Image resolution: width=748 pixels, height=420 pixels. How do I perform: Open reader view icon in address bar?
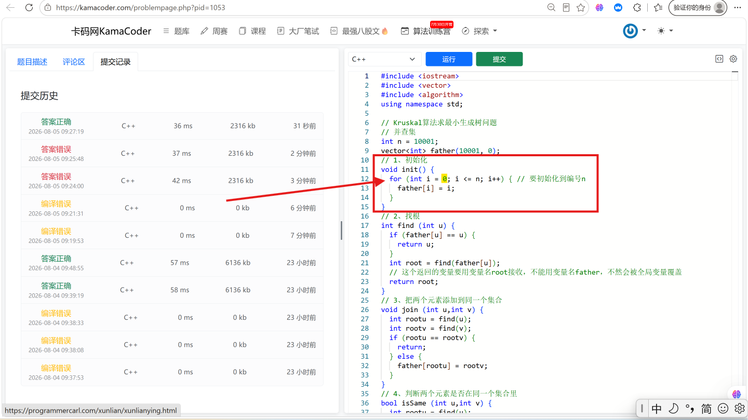tap(566, 8)
